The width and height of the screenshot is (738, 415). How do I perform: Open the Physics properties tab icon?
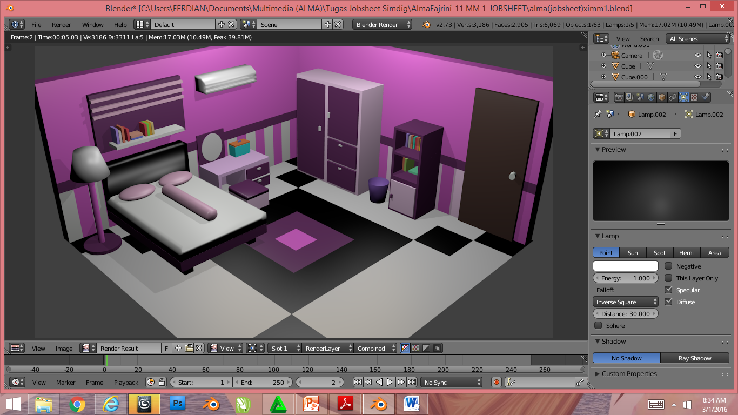click(706, 97)
